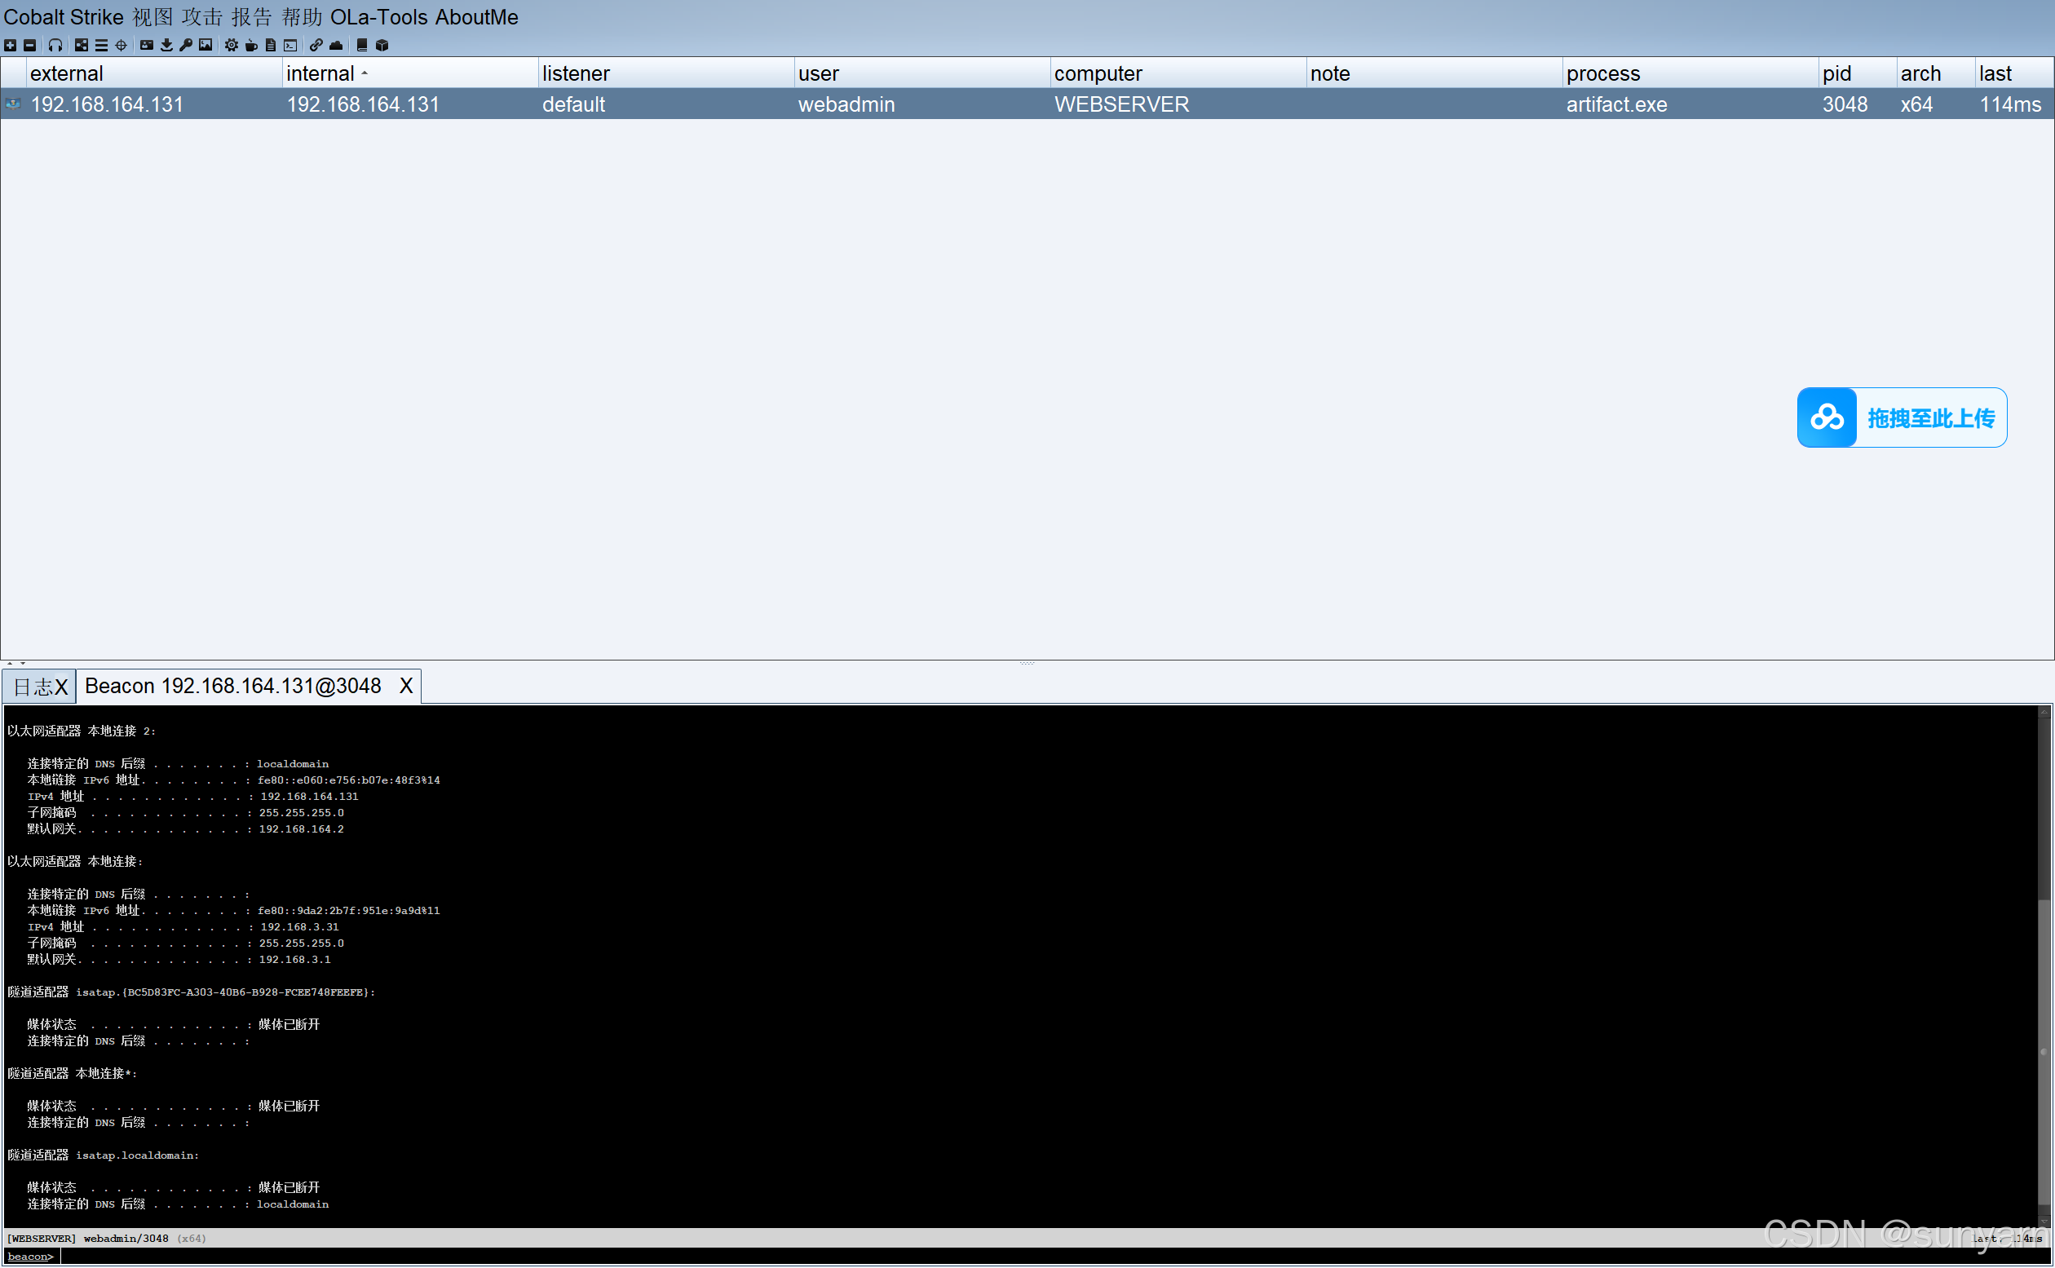
Task: Click the downloads arrow icon
Action: (167, 46)
